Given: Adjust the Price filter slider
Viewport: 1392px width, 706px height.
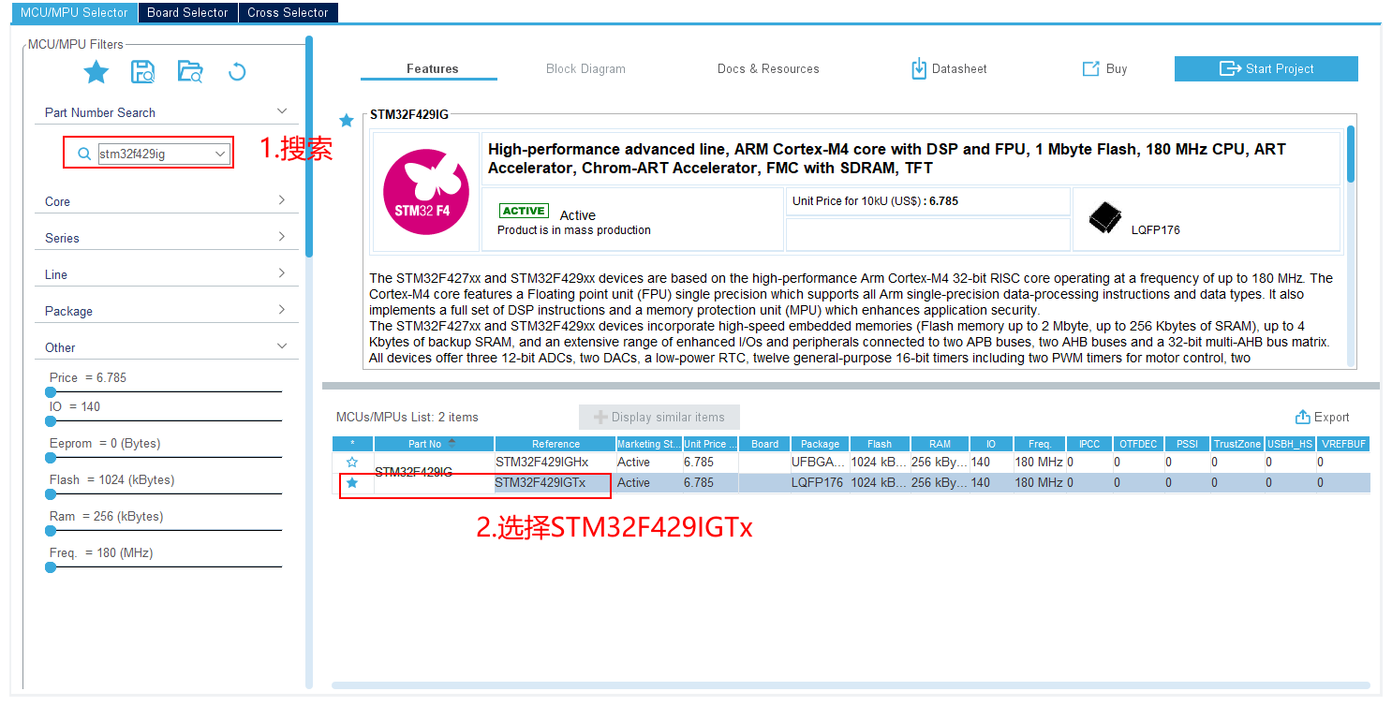Looking at the screenshot, I should point(51,392).
